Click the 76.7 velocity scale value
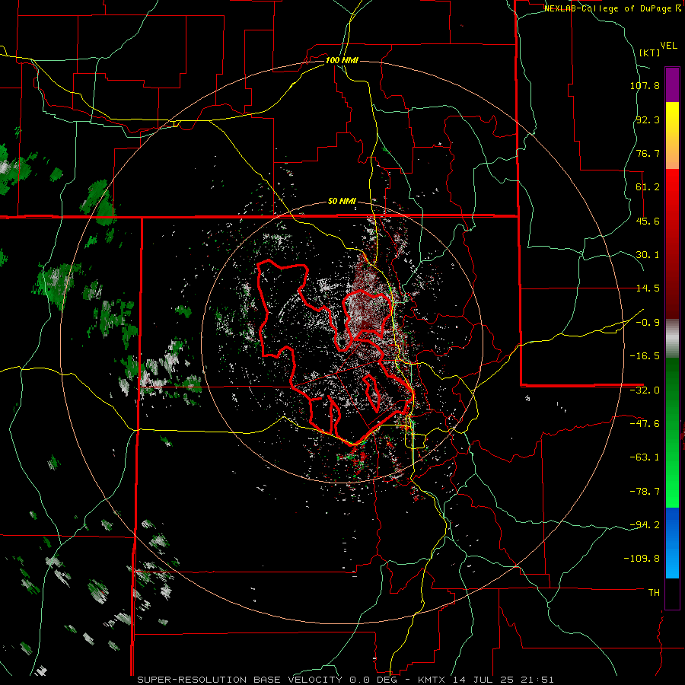This screenshot has width=685, height=685. (648, 153)
